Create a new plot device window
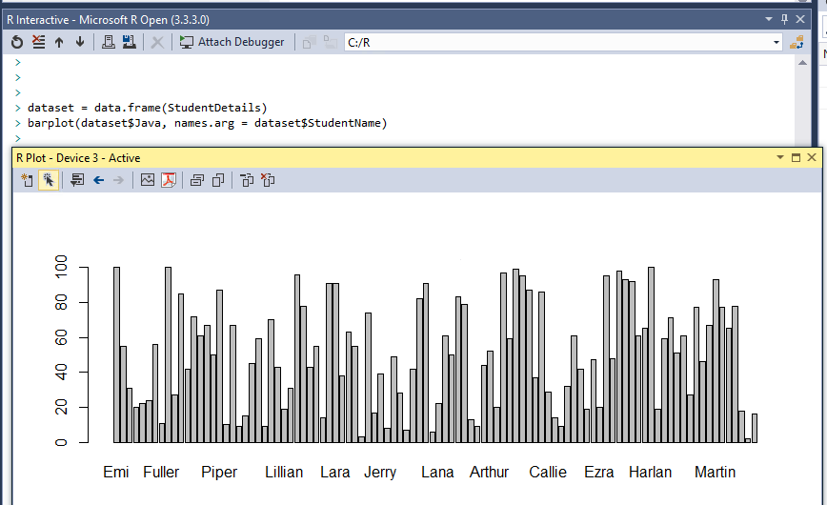The height and width of the screenshot is (505, 827). pos(27,180)
